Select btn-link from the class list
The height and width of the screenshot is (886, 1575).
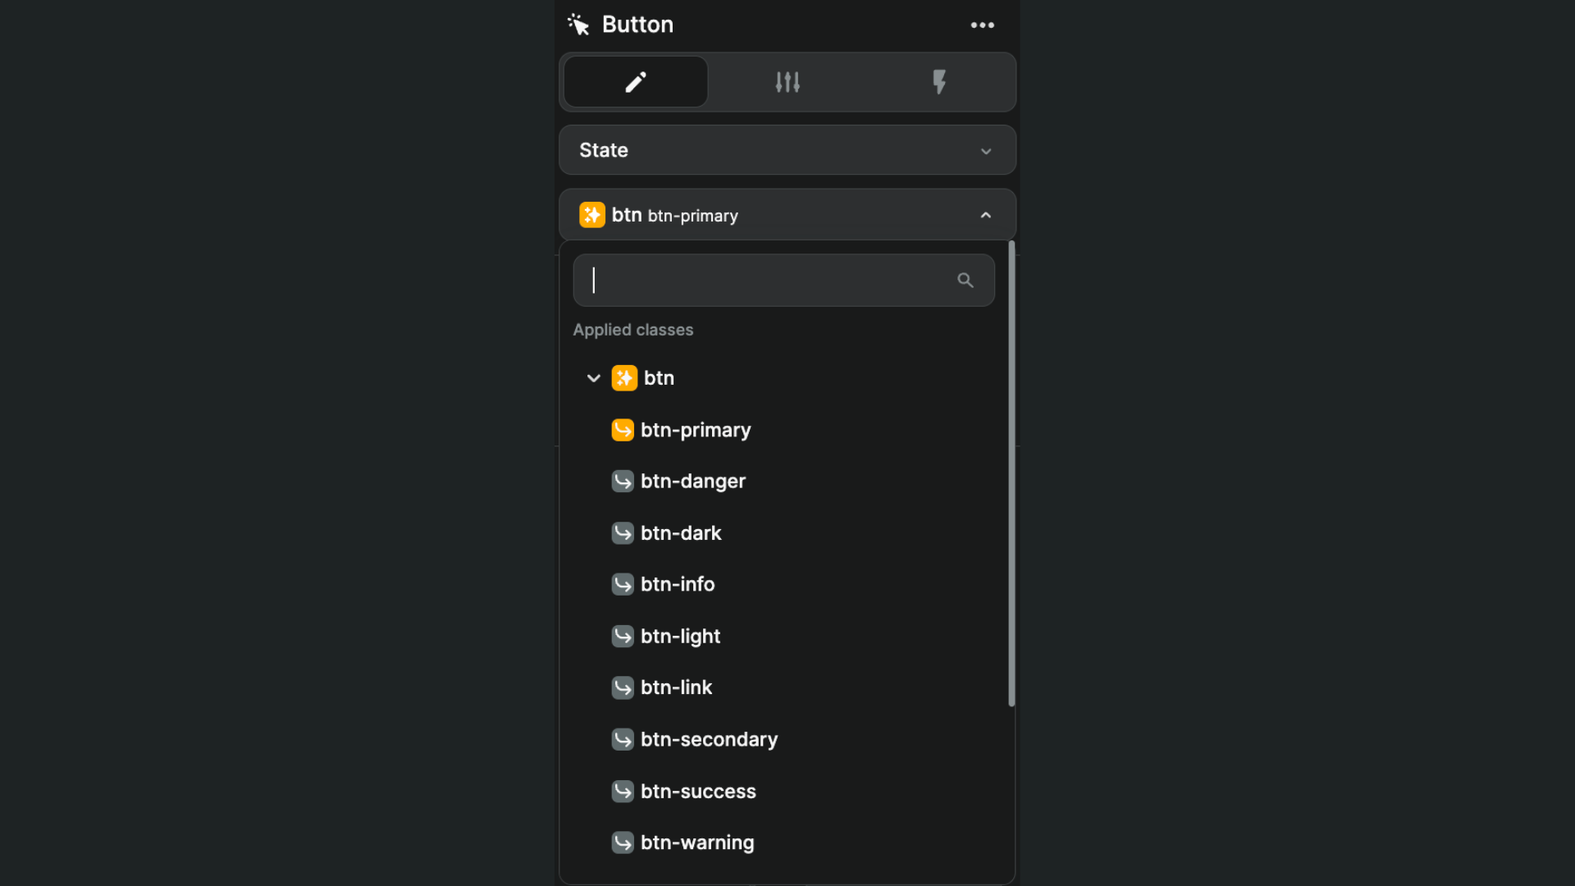pyautogui.click(x=676, y=687)
